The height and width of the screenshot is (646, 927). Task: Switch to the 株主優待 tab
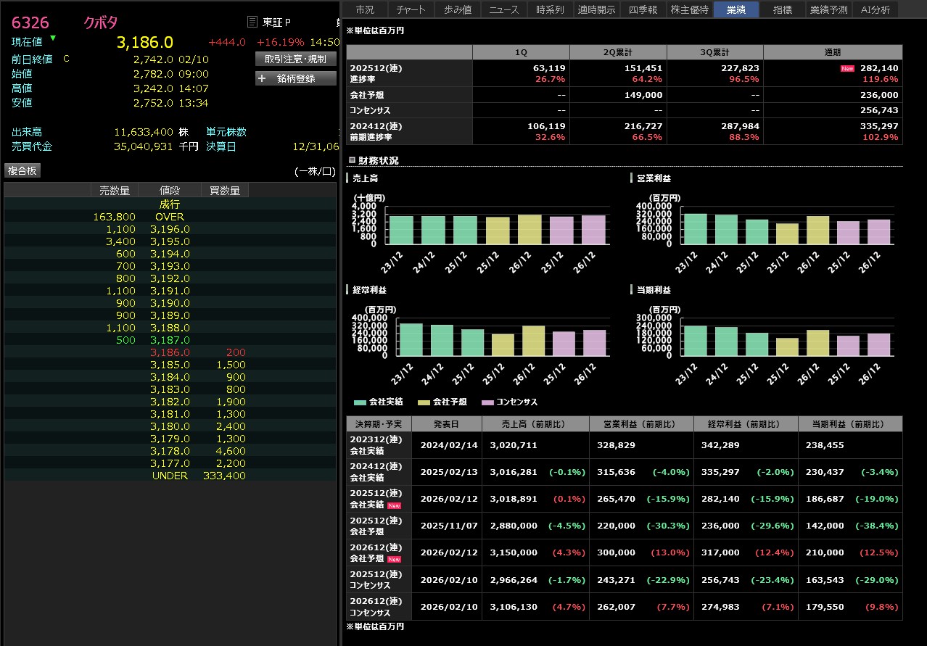click(689, 9)
